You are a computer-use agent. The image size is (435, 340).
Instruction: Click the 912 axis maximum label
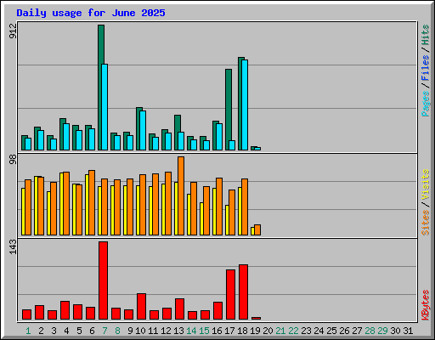13,31
